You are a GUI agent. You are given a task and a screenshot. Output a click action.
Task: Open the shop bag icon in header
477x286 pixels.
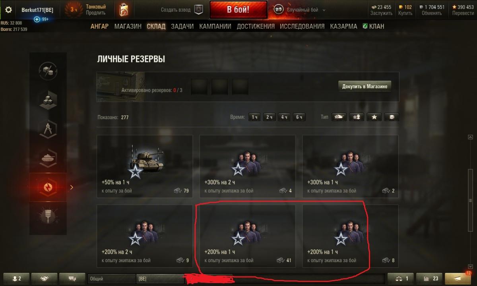click(124, 10)
